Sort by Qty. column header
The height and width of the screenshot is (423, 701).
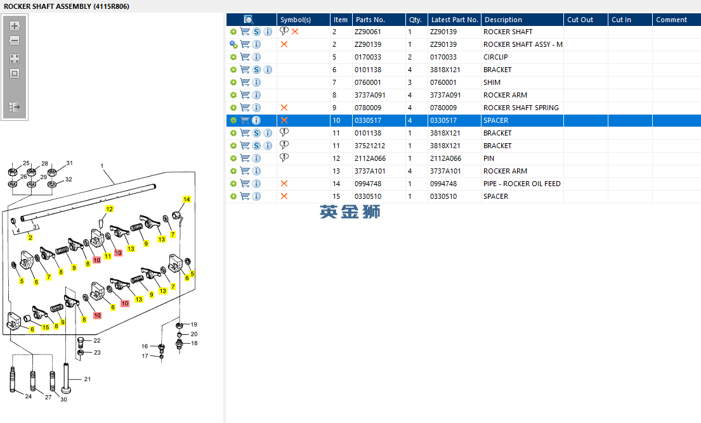[x=417, y=20]
